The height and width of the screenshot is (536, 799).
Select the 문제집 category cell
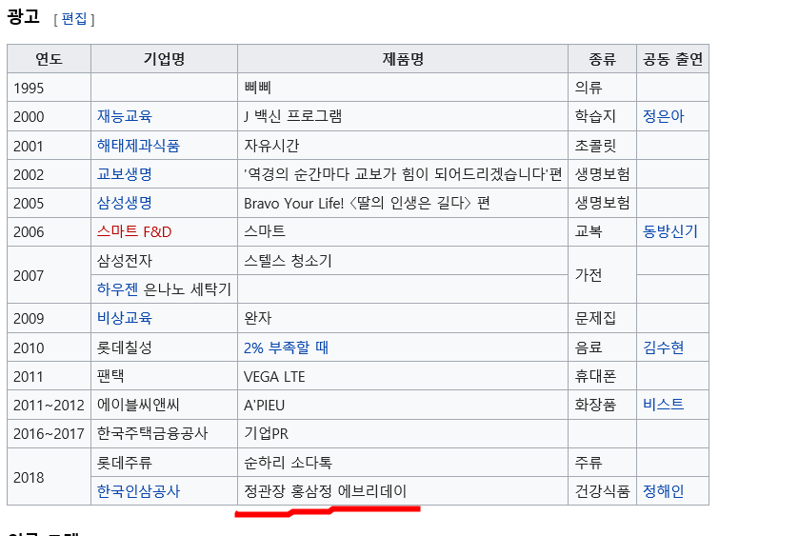click(x=602, y=318)
